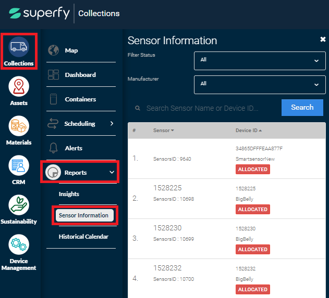Open the Device Management gears icon
Screen dimensions: 329x298
(19, 244)
